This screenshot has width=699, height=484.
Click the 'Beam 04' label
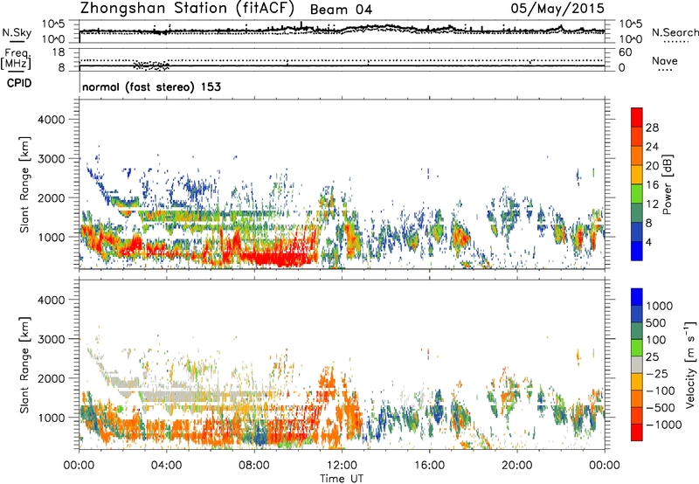341,10
